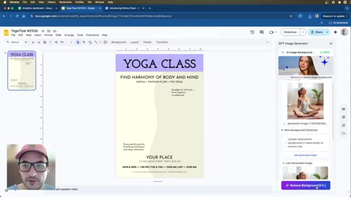Click the Theme toolbar option
This screenshot has width=351, height=197.
pos(147,42)
